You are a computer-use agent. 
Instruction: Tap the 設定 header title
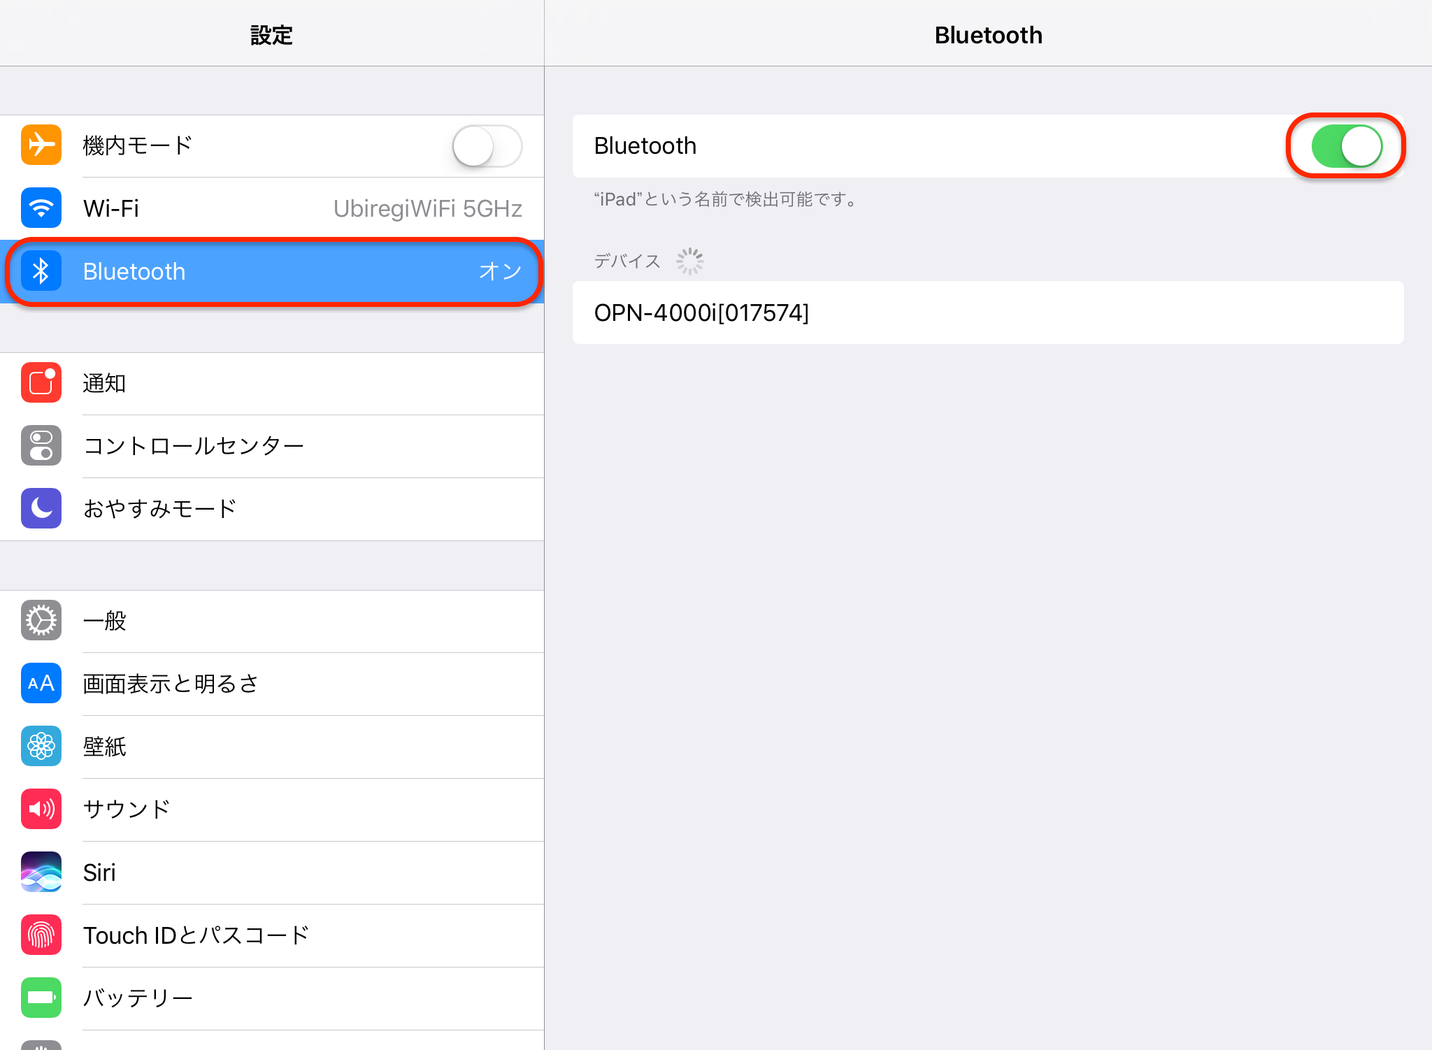272,35
